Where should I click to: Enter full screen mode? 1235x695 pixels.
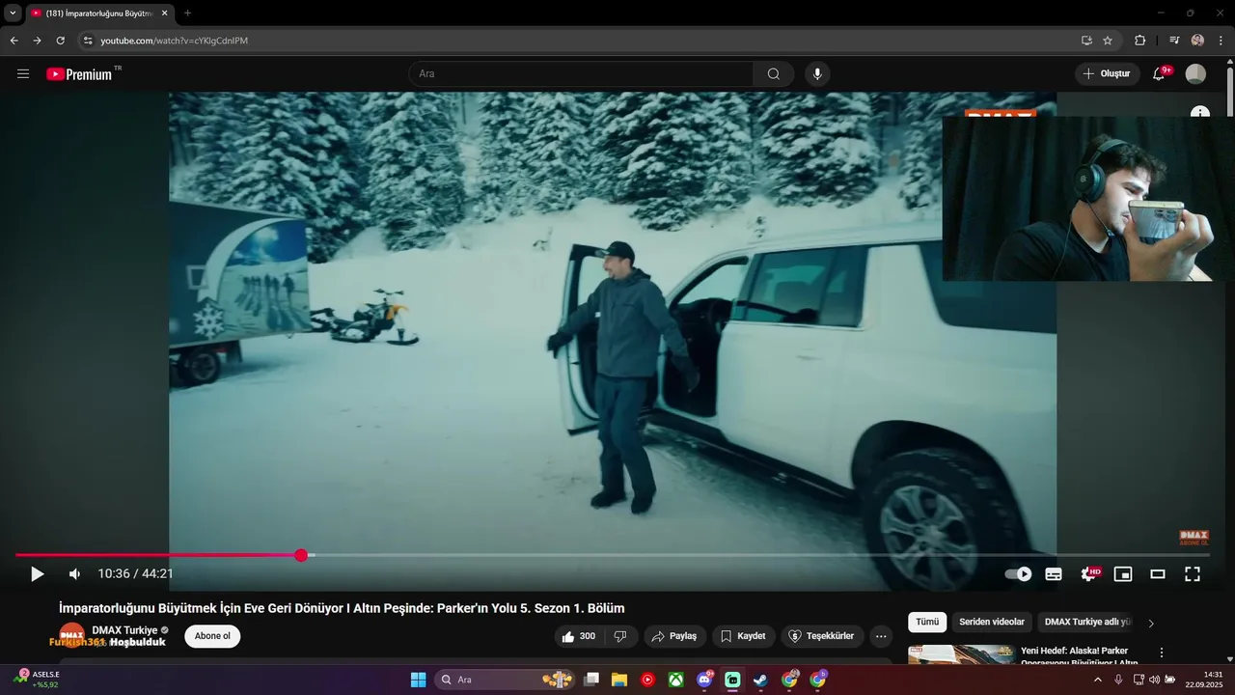click(1193, 574)
